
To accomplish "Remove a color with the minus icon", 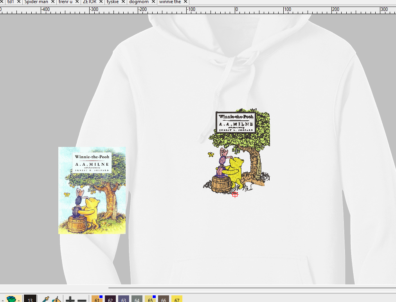I will pos(82,300).
